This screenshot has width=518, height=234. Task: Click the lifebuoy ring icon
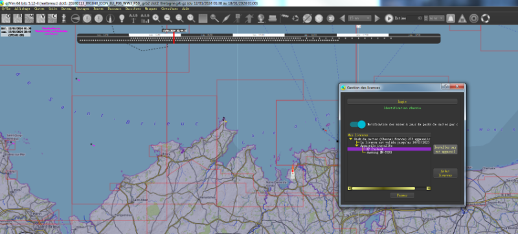pos(485,18)
